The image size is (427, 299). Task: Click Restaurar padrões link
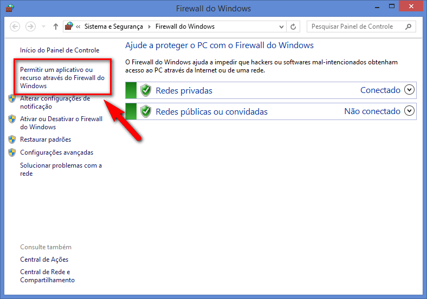coord(46,139)
